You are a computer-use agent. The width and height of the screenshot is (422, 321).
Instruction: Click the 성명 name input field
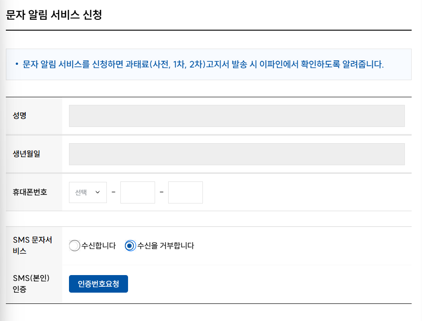tap(237, 116)
